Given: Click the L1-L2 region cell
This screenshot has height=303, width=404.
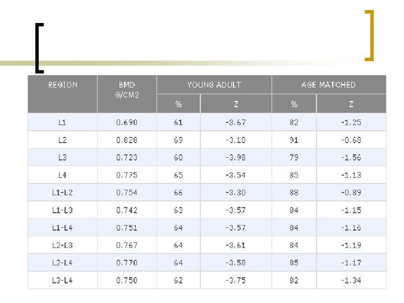Looking at the screenshot, I should (63, 192).
